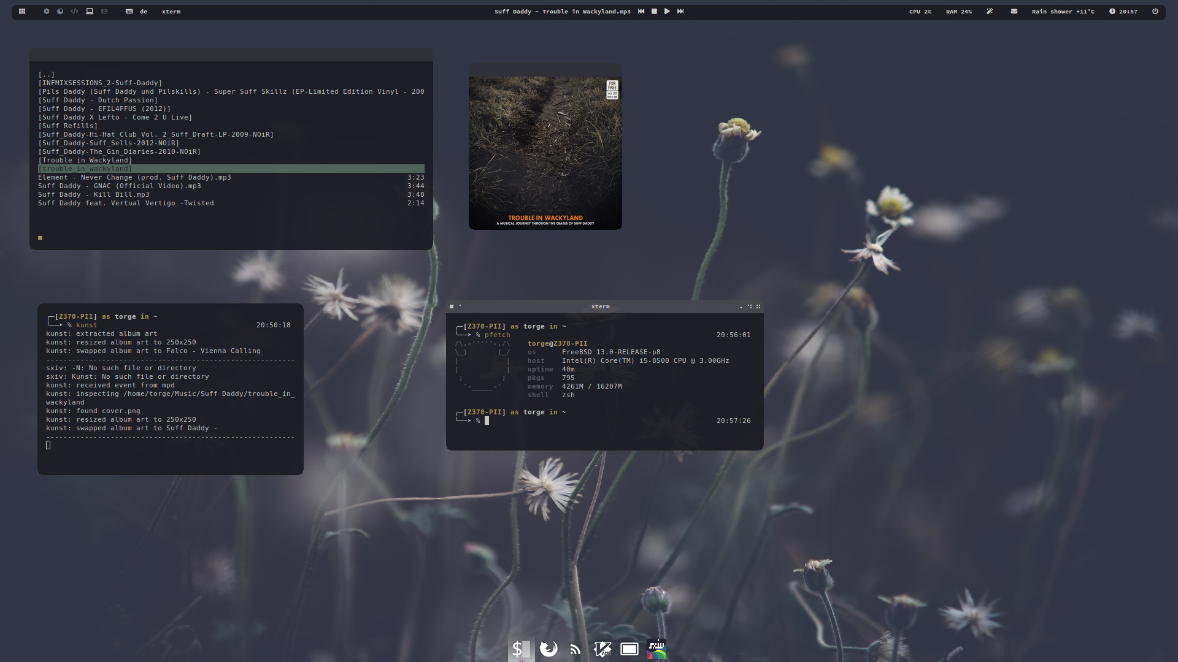Image resolution: width=1178 pixels, height=662 pixels.
Task: Click the CPU 2% indicator
Action: click(x=920, y=12)
